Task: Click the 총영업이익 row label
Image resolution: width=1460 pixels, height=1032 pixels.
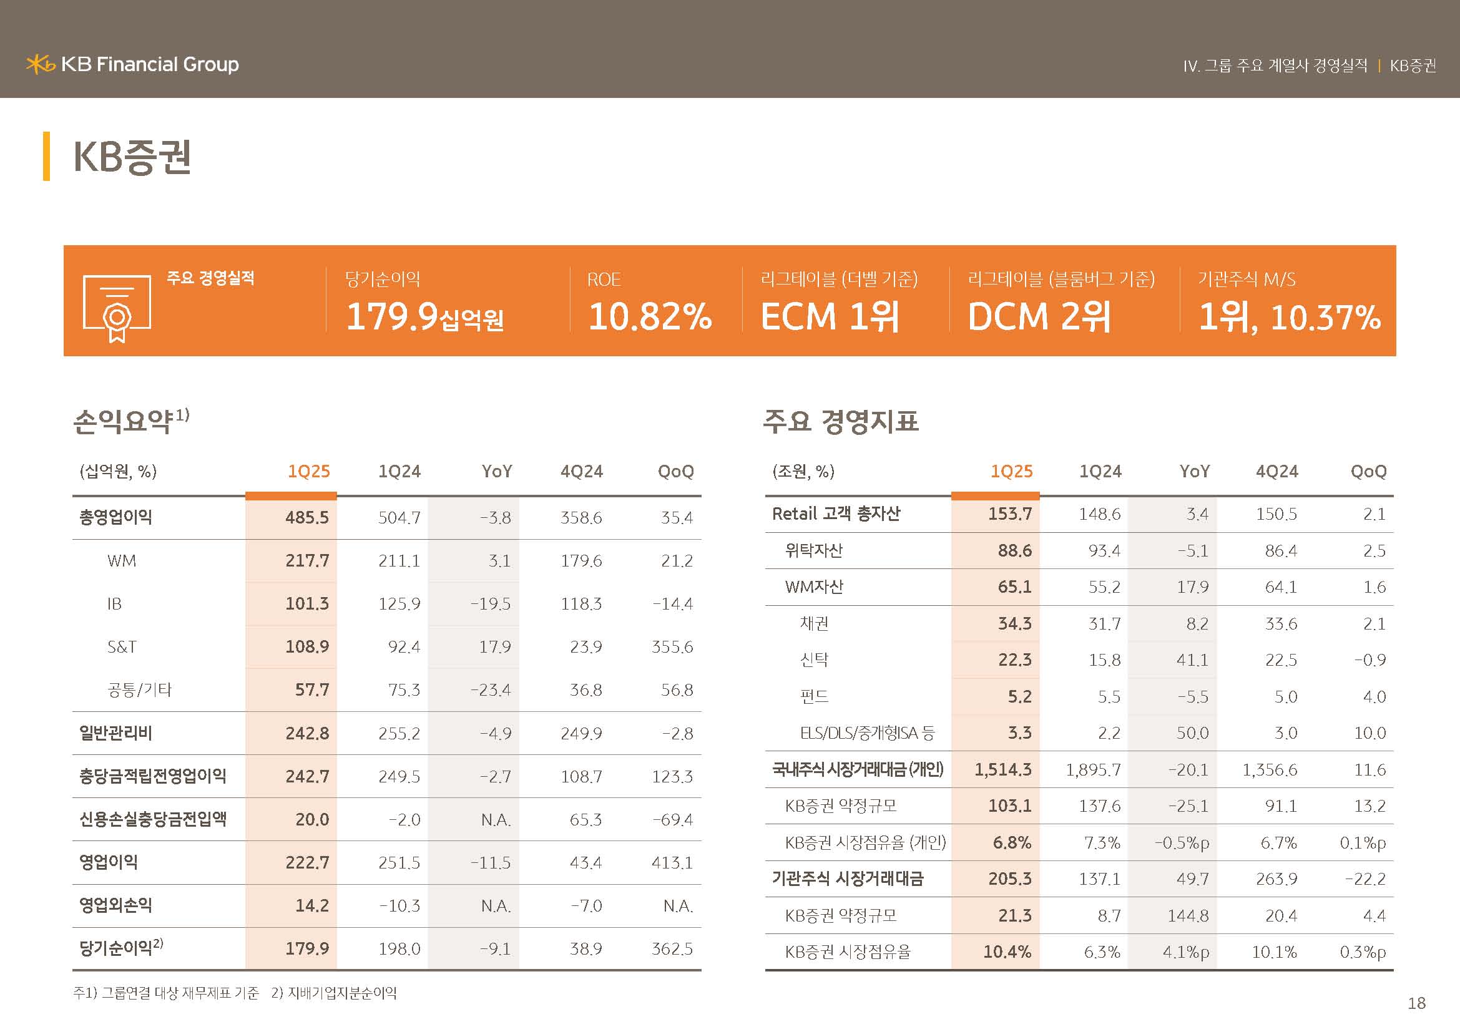Action: pos(115,517)
